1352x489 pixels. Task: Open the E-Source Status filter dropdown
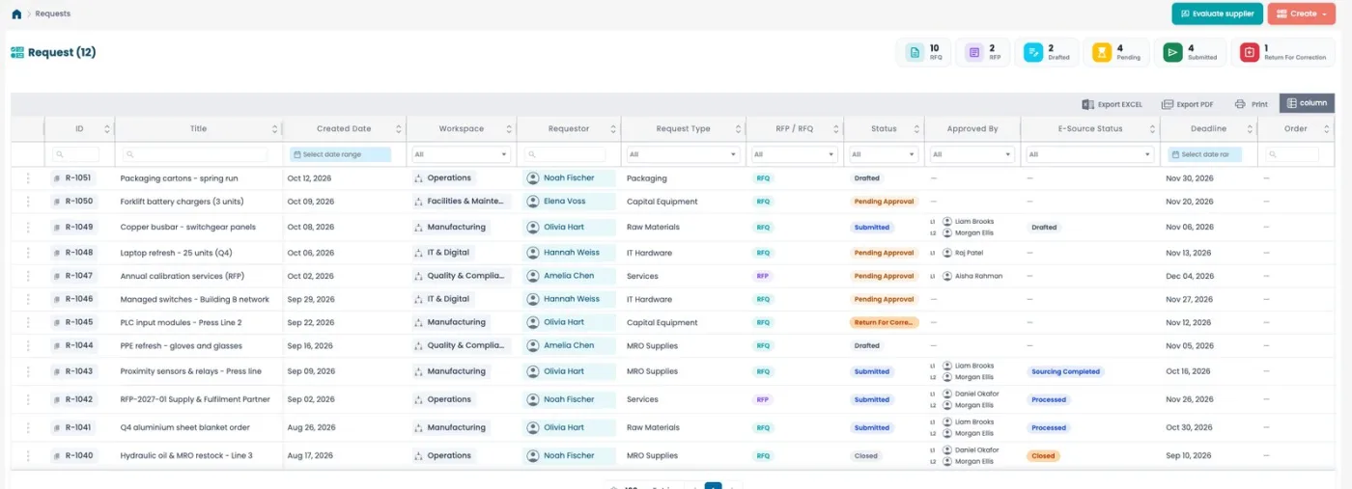(1089, 154)
